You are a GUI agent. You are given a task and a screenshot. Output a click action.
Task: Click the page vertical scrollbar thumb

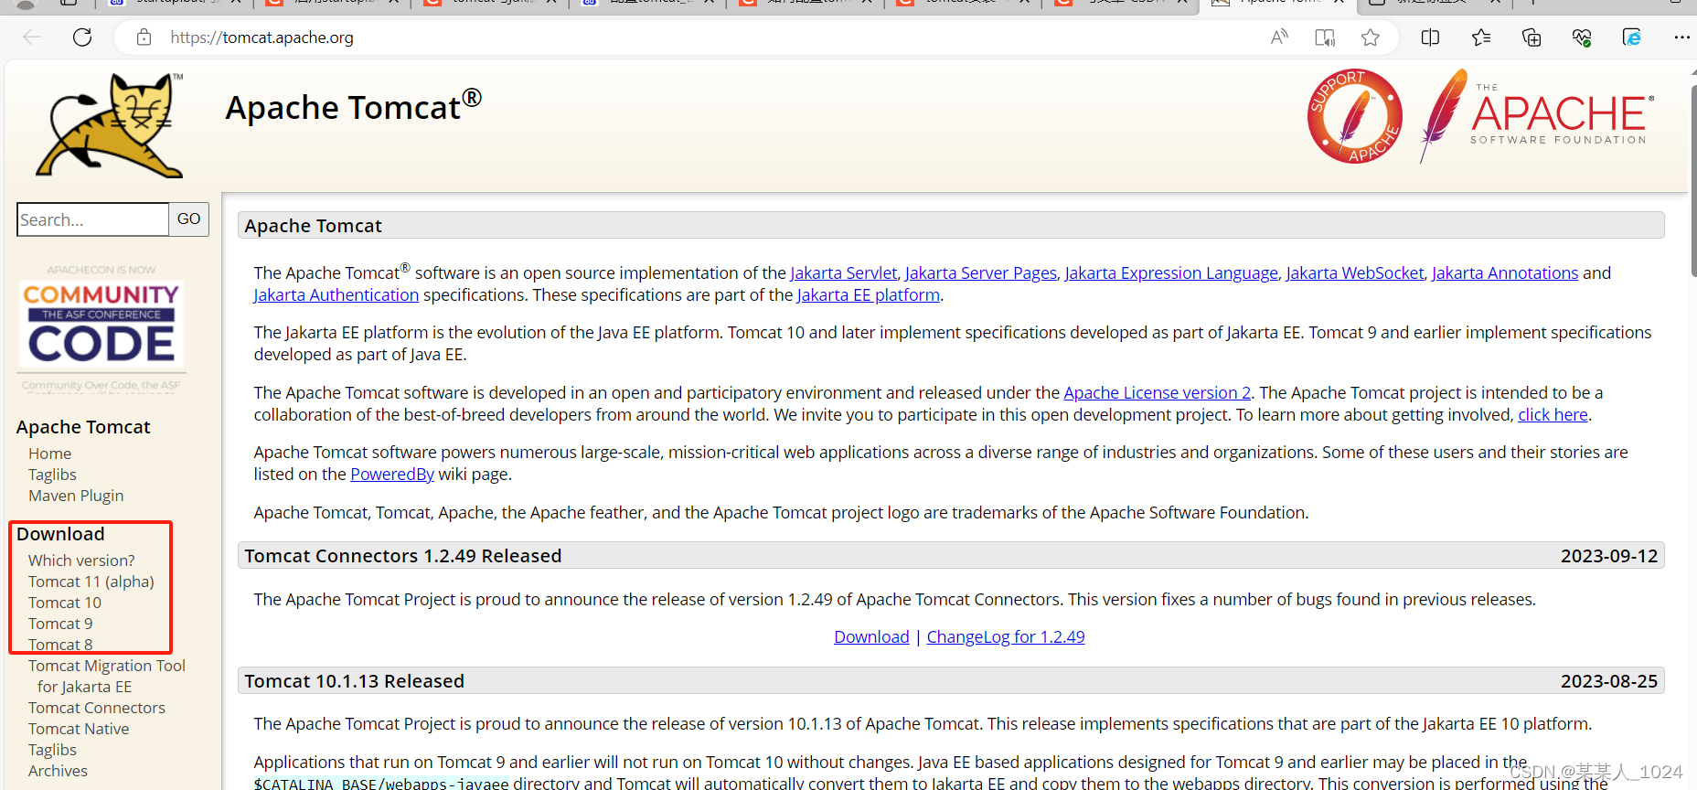pyautogui.click(x=1693, y=183)
